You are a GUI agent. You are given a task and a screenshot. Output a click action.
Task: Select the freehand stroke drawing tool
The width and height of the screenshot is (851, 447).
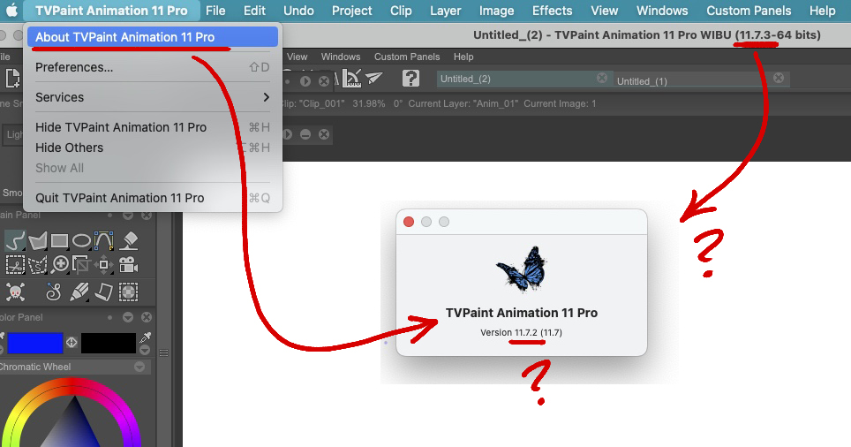click(x=15, y=240)
